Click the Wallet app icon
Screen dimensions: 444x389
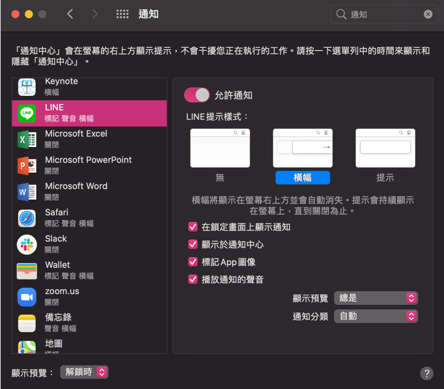27,271
